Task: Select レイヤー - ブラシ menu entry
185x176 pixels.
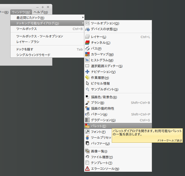Action: coord(47,42)
